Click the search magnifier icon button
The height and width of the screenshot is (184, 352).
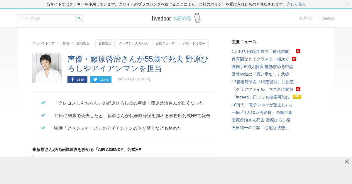point(79,18)
